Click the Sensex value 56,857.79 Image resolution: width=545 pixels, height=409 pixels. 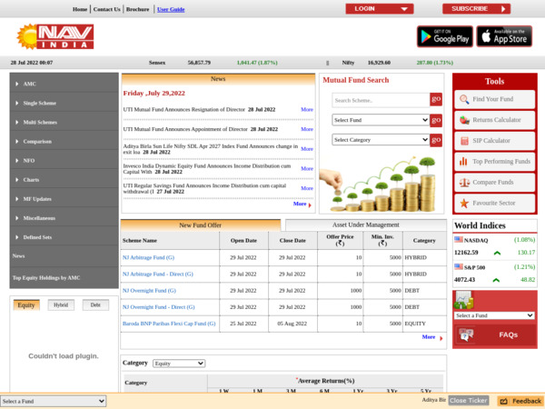tap(199, 63)
